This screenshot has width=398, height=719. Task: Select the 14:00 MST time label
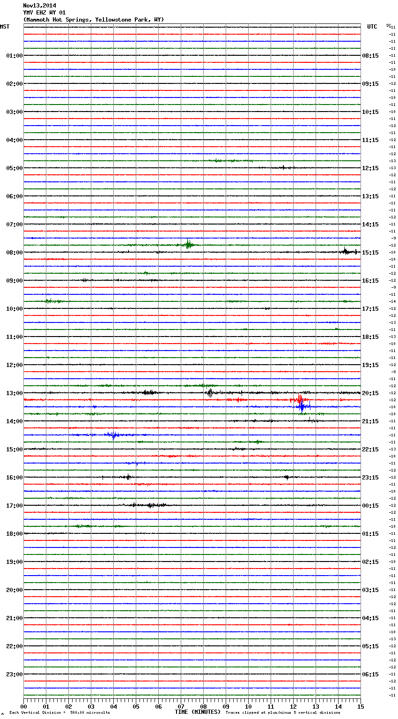pos(15,421)
